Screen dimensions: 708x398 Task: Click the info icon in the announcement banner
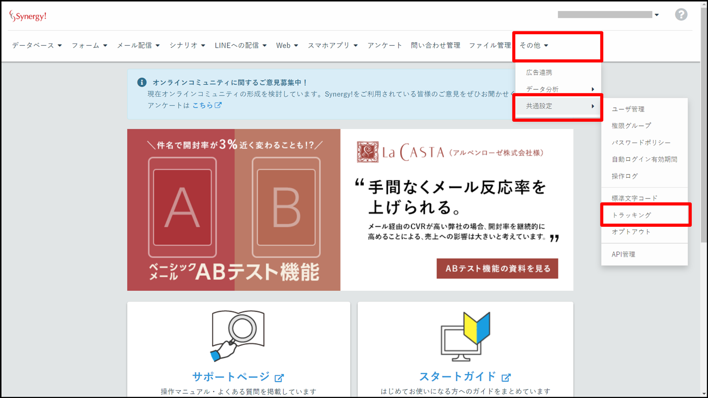point(142,82)
